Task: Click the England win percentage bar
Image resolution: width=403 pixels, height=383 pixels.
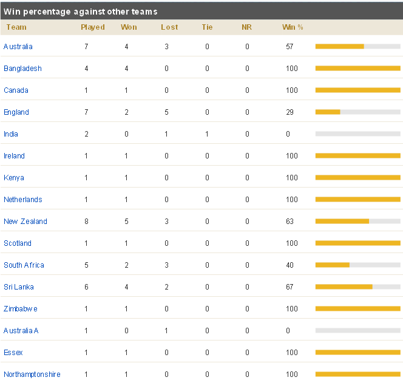Action: [357, 112]
